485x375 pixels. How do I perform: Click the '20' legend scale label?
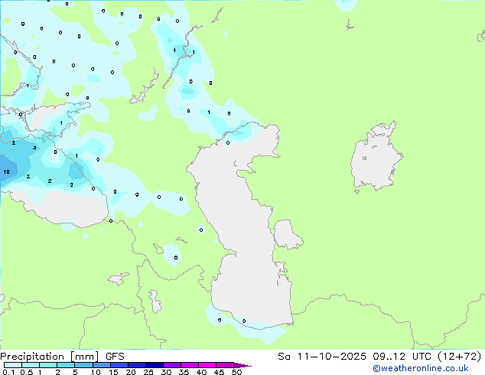tap(131, 372)
